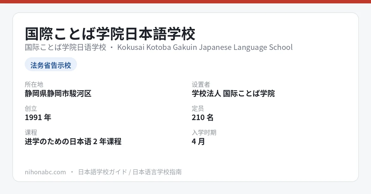Select the address 静岡県静岡市駿河区

click(x=58, y=94)
